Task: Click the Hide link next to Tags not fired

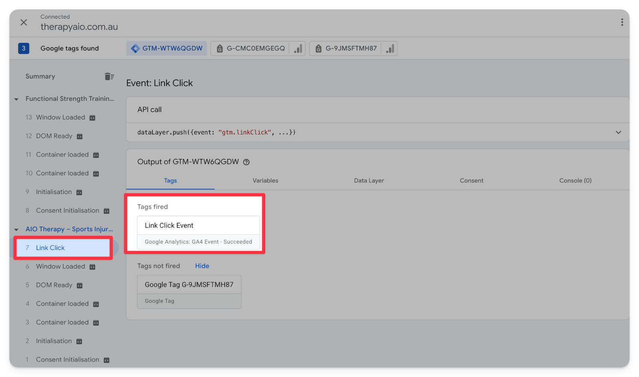Action: click(202, 266)
